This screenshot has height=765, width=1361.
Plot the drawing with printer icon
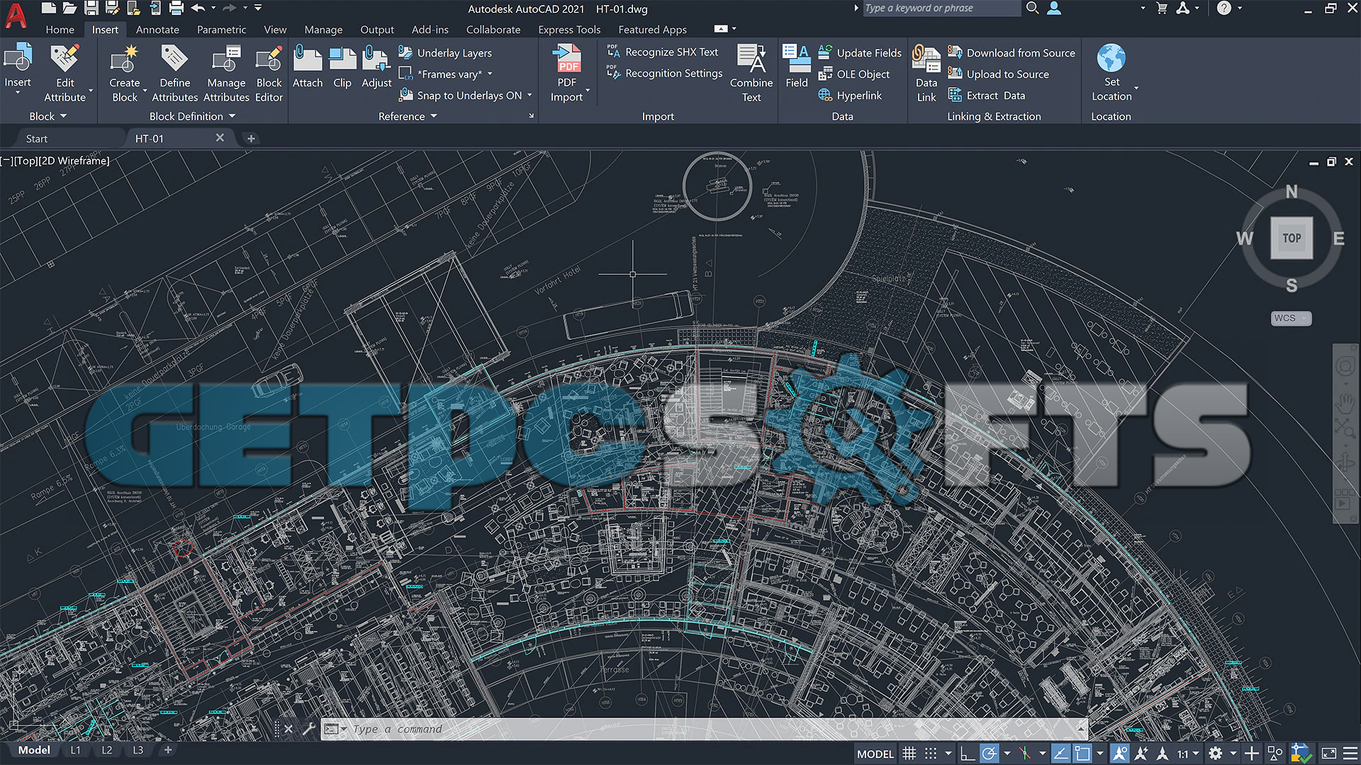(x=177, y=8)
